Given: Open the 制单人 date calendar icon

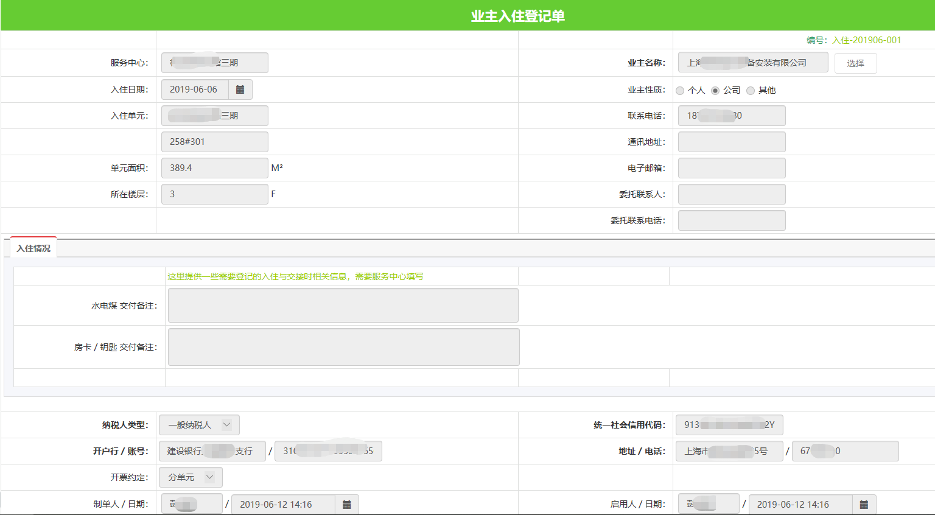Looking at the screenshot, I should tap(346, 505).
